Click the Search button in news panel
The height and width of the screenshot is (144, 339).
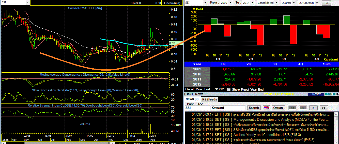tap(254, 108)
